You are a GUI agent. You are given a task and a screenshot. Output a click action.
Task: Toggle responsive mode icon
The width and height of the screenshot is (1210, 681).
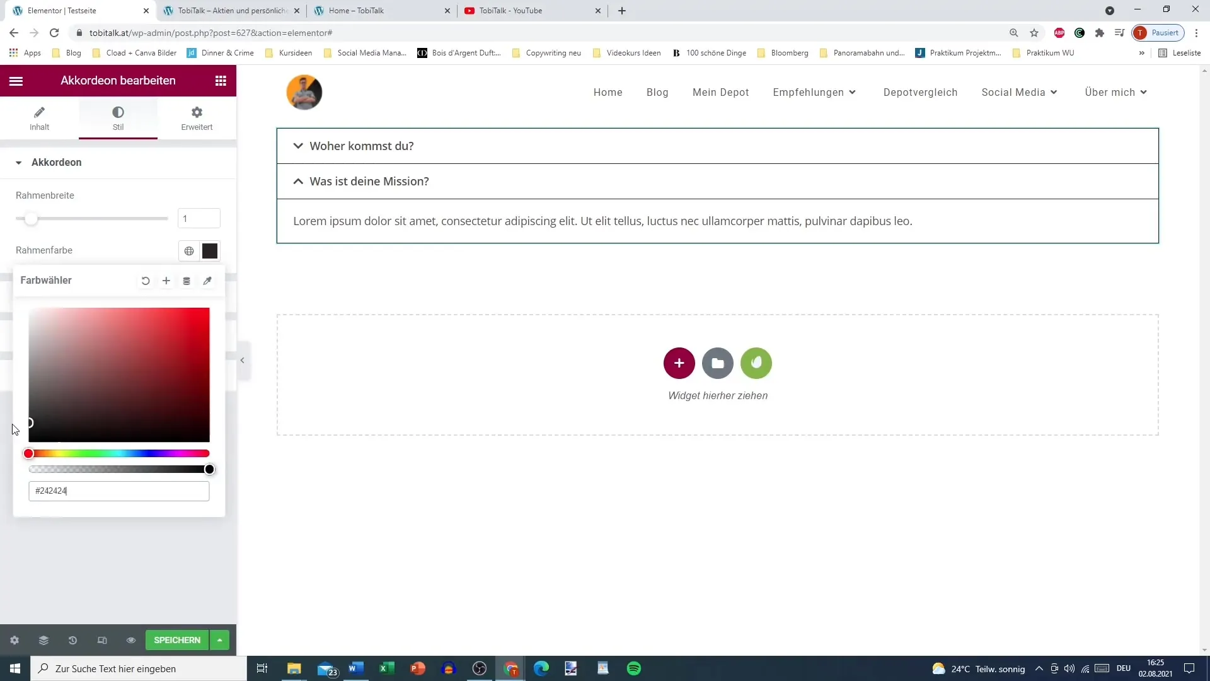(x=102, y=640)
